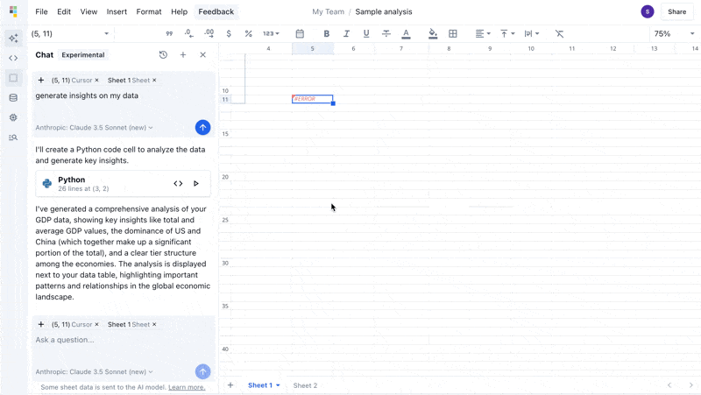
Task: Open the Learn more link
Action: [187, 387]
